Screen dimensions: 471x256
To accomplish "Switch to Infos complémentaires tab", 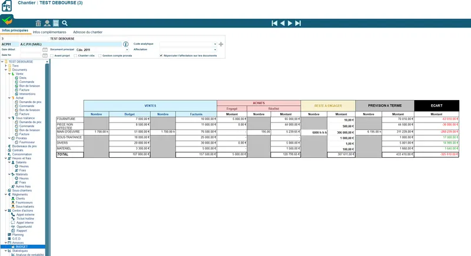I will 49,32.
